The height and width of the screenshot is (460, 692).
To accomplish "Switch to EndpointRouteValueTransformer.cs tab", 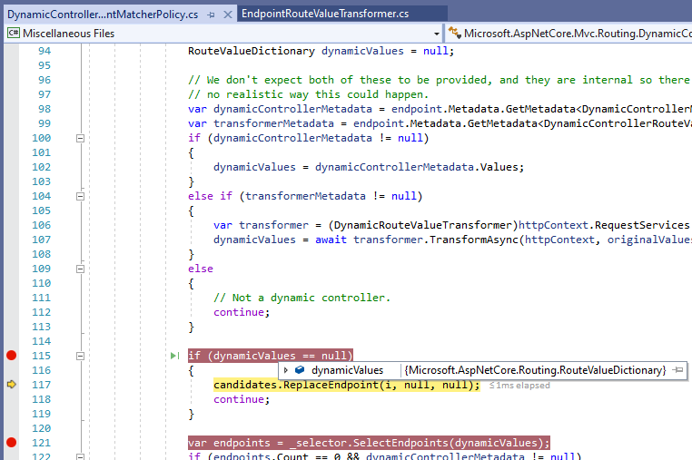I will (325, 14).
